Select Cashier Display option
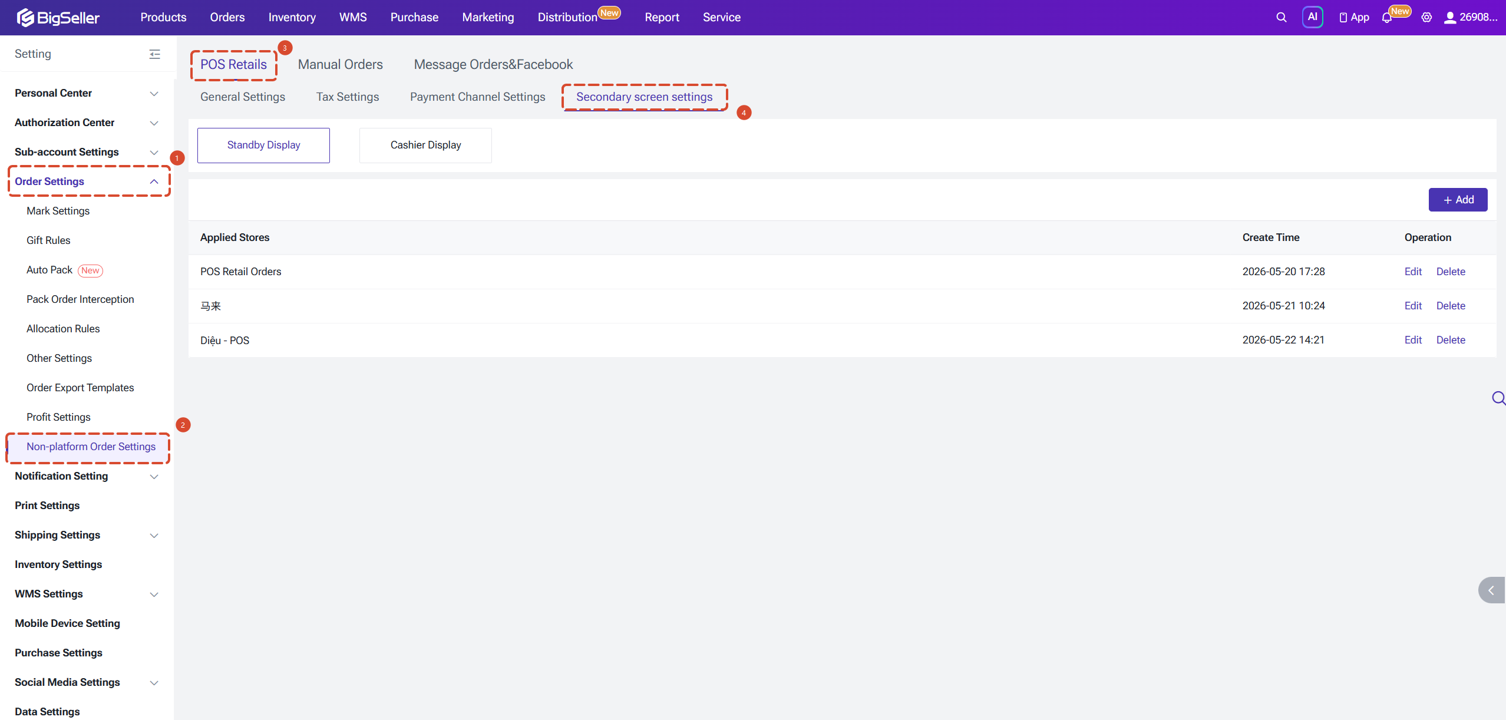This screenshot has width=1506, height=720. click(425, 145)
